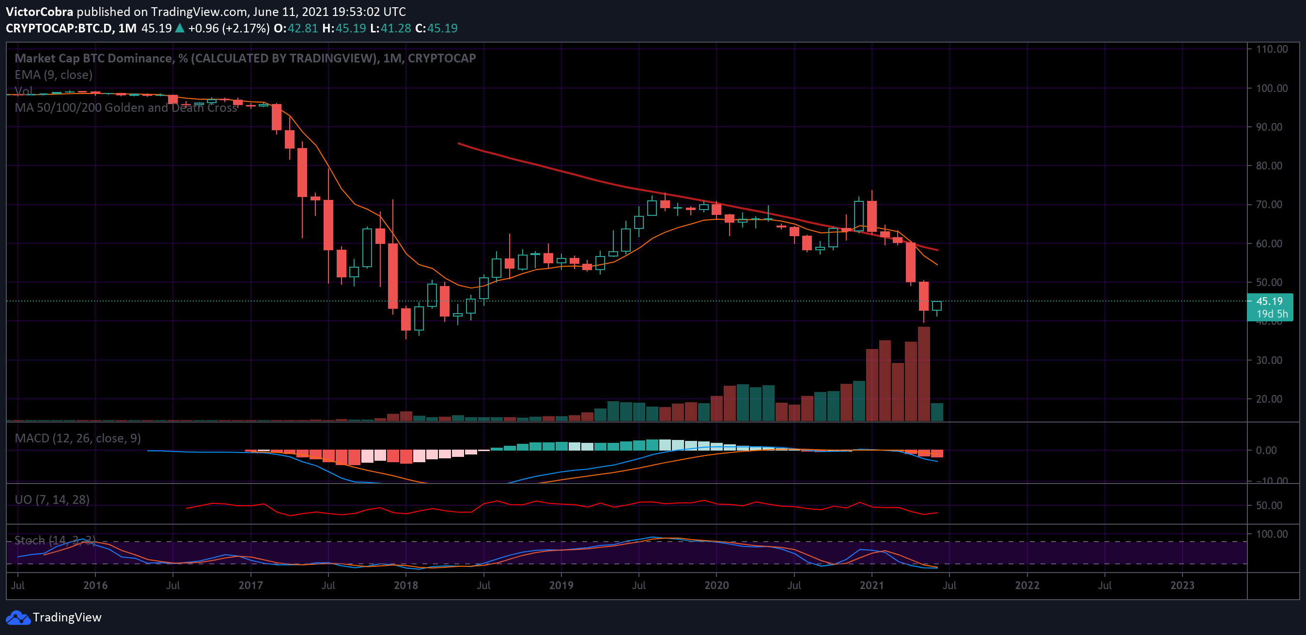
Task: Click the UO (7, 14, 28) indicator label
Action: [52, 500]
